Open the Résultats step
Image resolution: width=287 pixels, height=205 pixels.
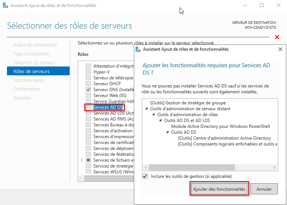(x=22, y=98)
